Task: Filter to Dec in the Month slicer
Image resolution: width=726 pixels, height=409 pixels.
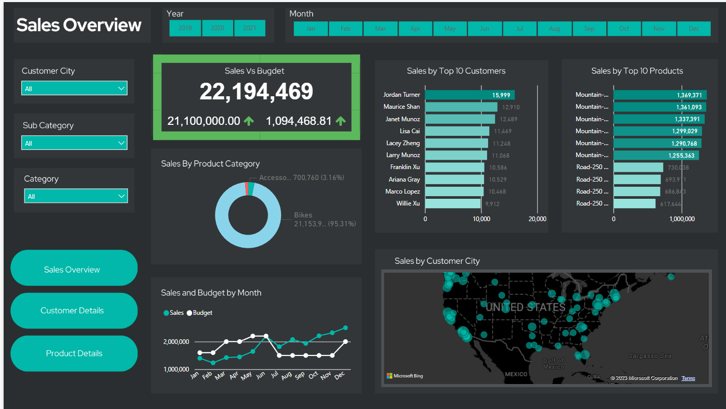Action: point(694,29)
